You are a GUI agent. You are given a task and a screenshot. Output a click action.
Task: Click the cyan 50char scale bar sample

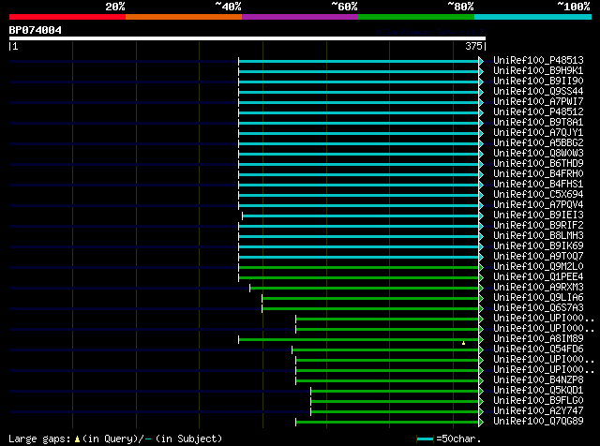[425, 439]
